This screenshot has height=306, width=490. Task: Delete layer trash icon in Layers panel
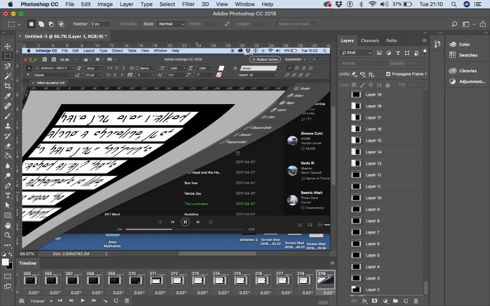point(416,301)
